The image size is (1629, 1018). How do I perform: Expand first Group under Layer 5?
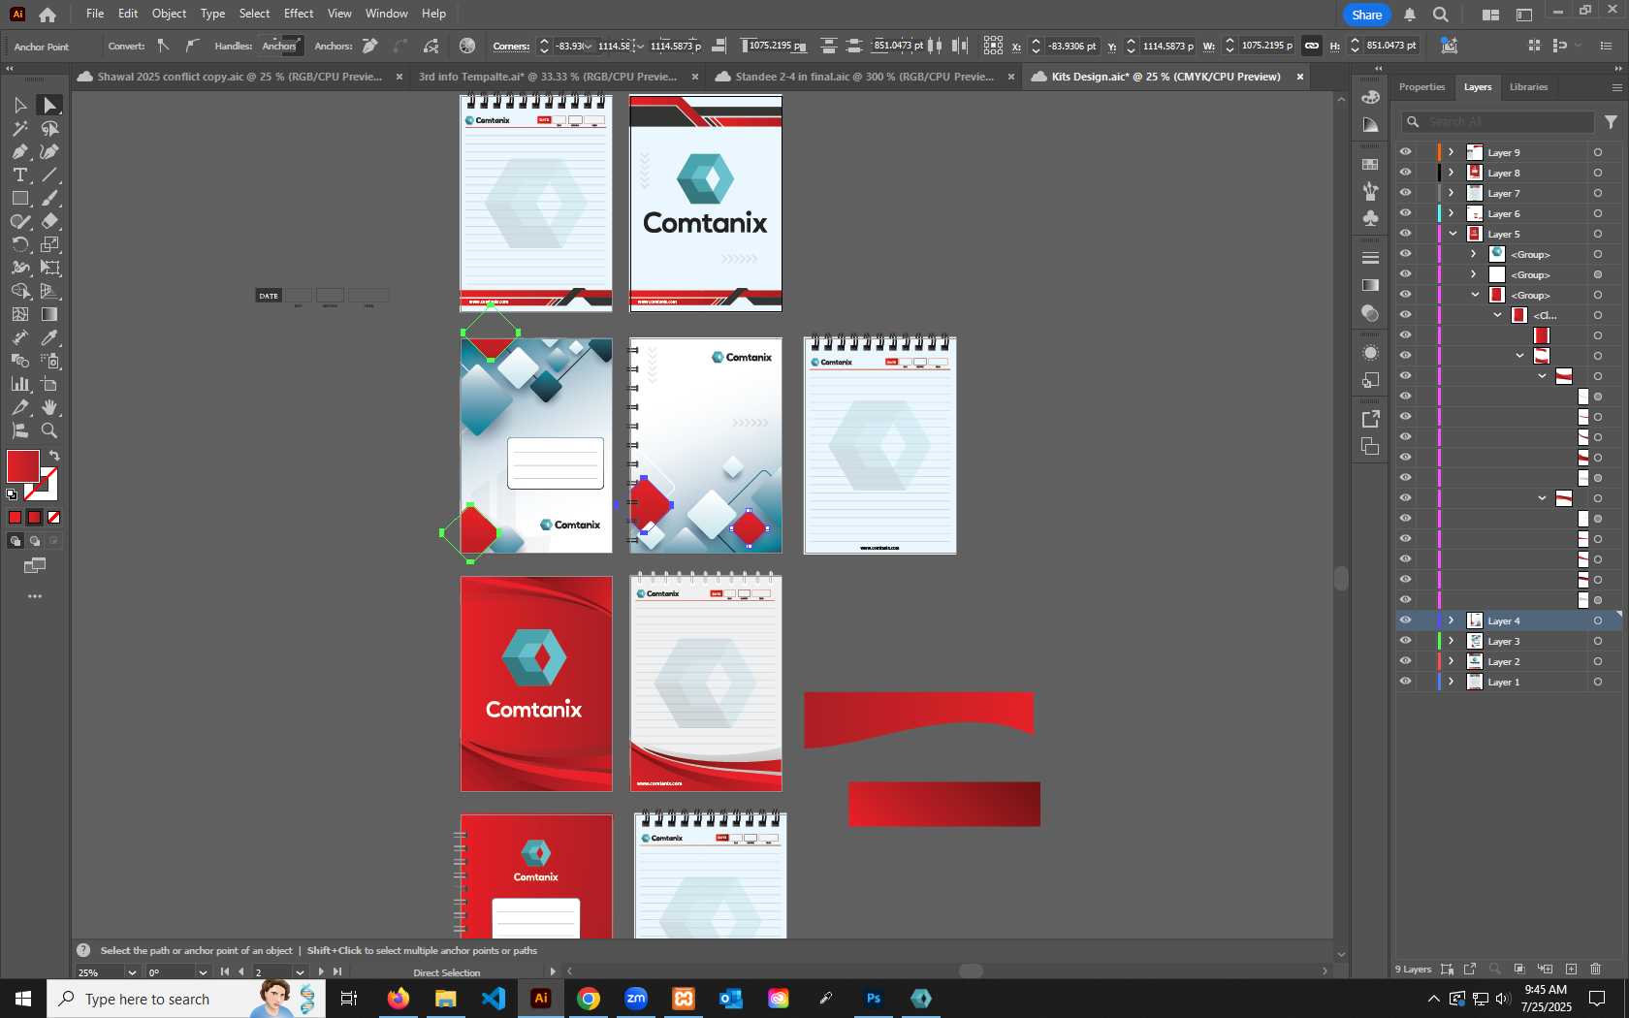(x=1474, y=254)
